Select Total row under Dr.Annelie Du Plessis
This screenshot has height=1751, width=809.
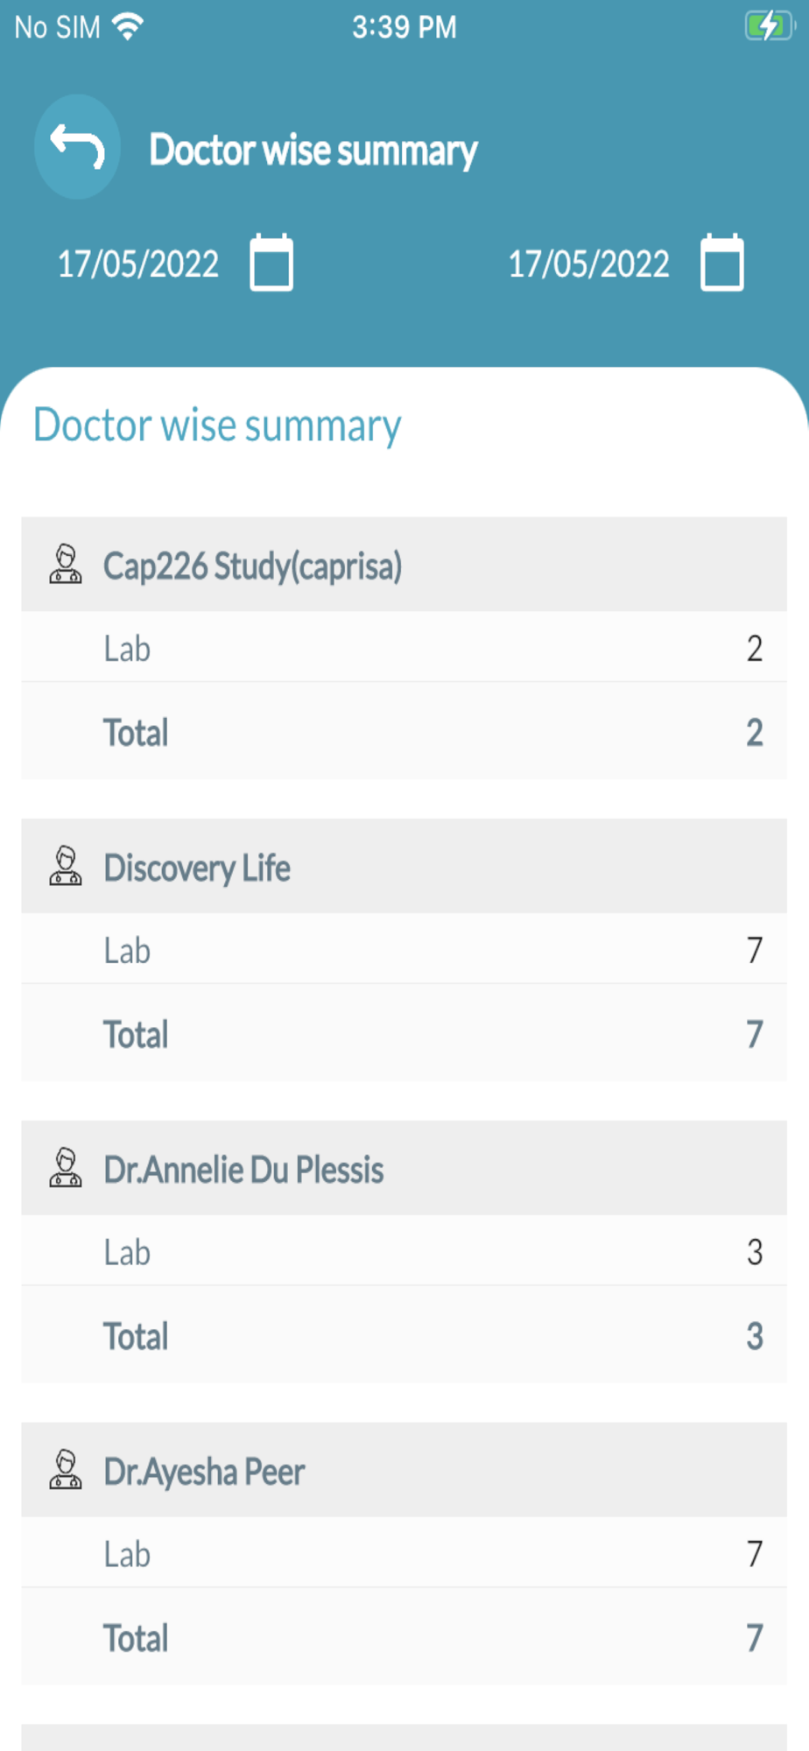(x=404, y=1336)
